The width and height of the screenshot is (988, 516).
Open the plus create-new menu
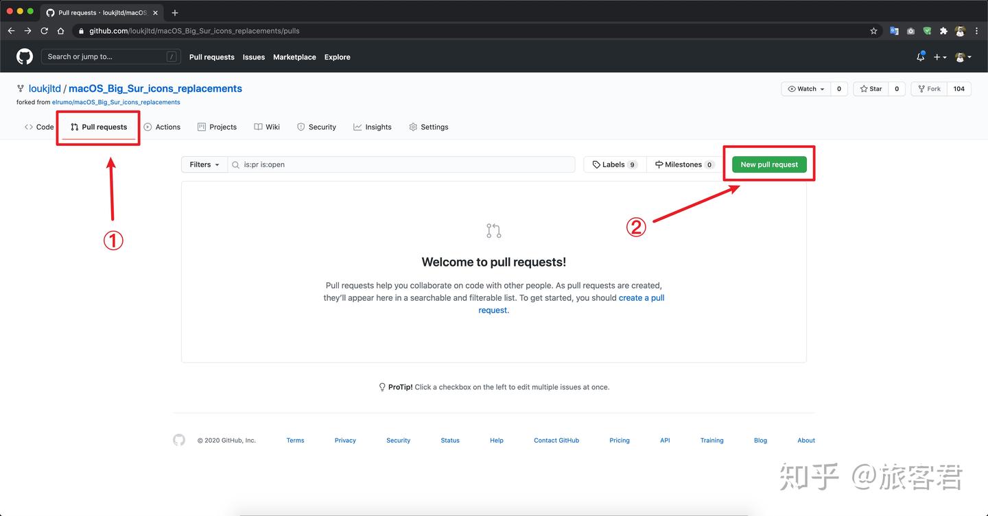point(940,58)
